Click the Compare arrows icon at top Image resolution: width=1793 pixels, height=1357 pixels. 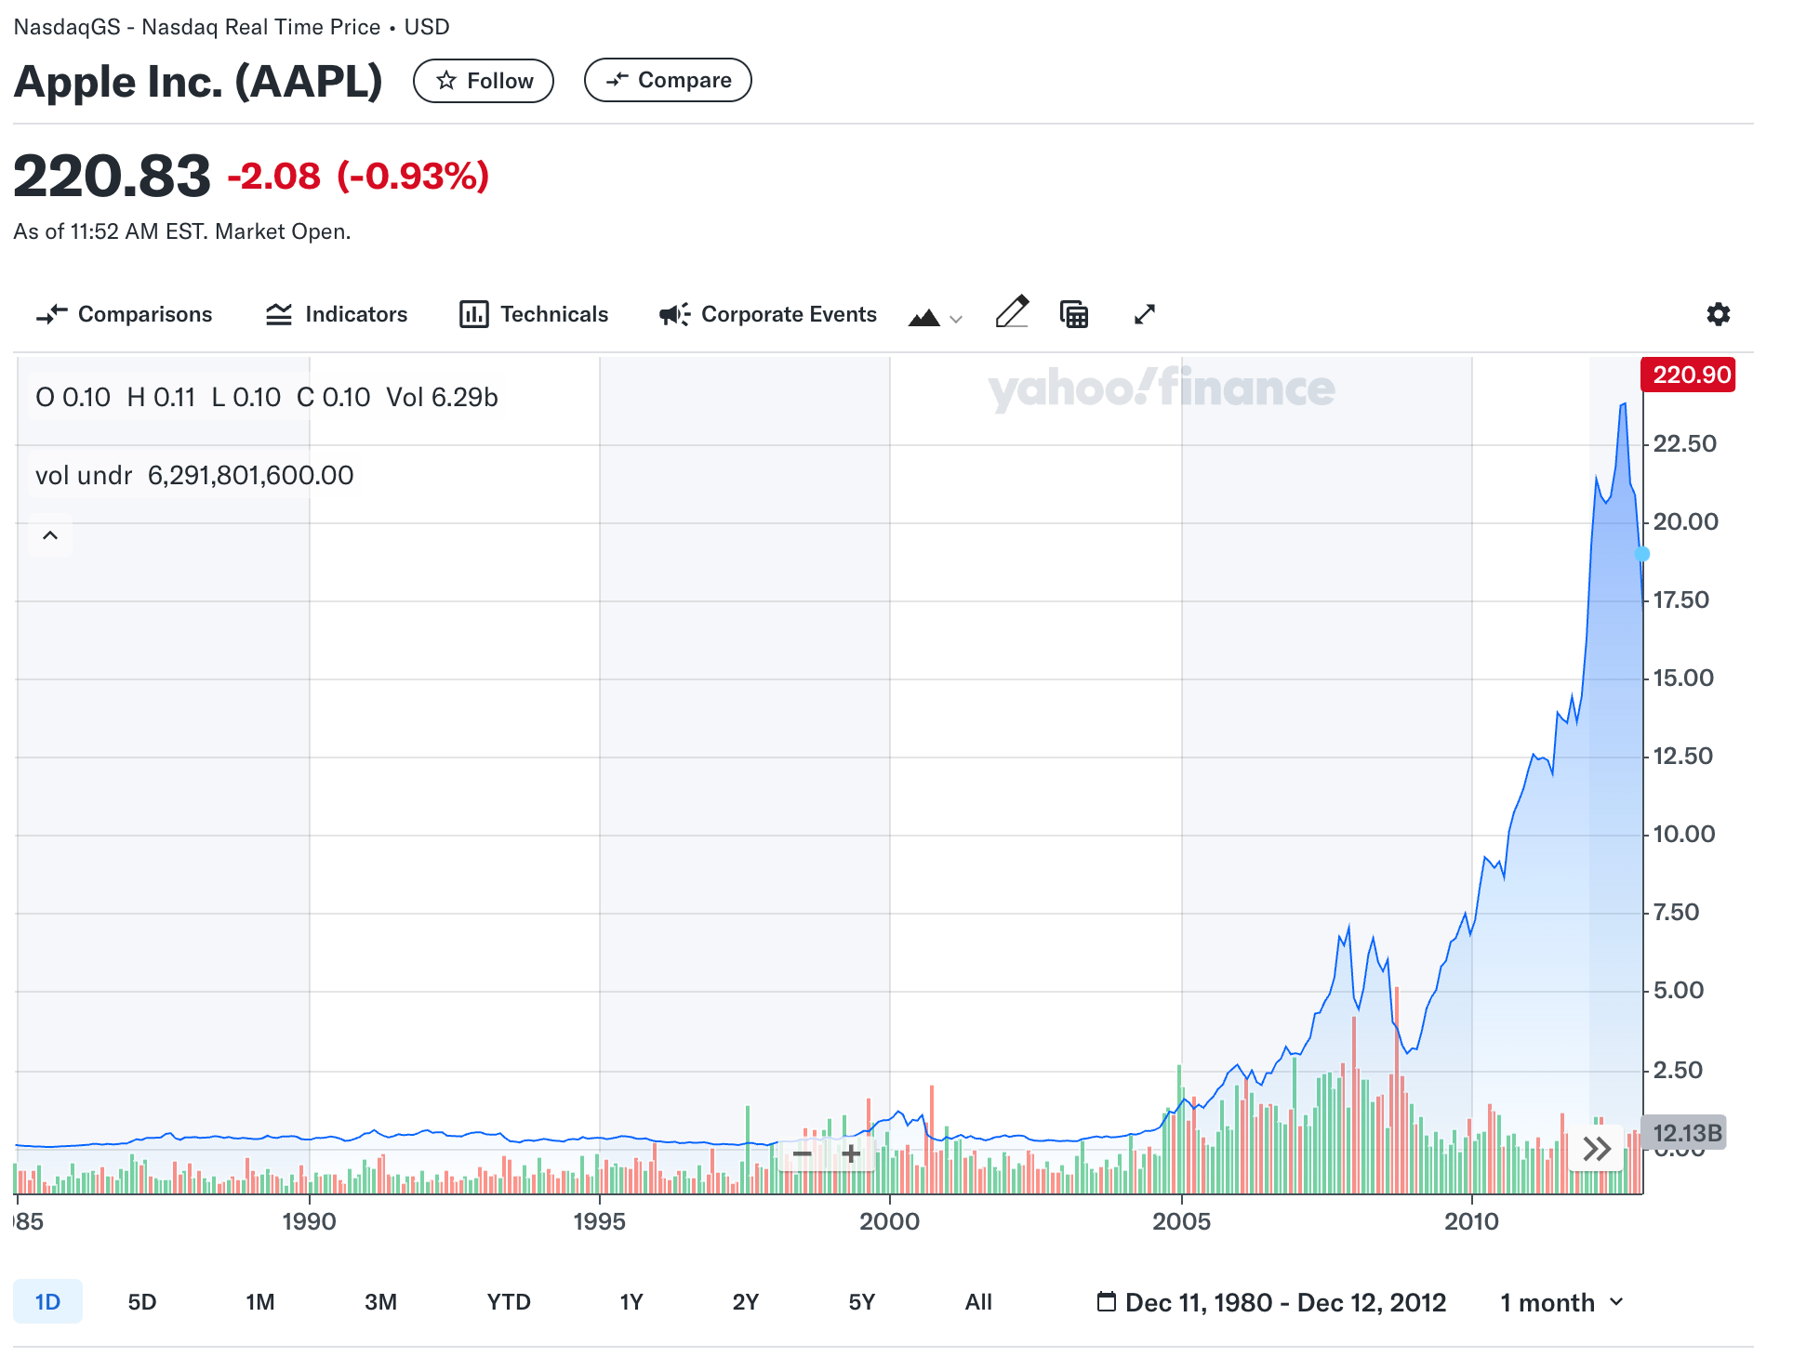(x=618, y=80)
